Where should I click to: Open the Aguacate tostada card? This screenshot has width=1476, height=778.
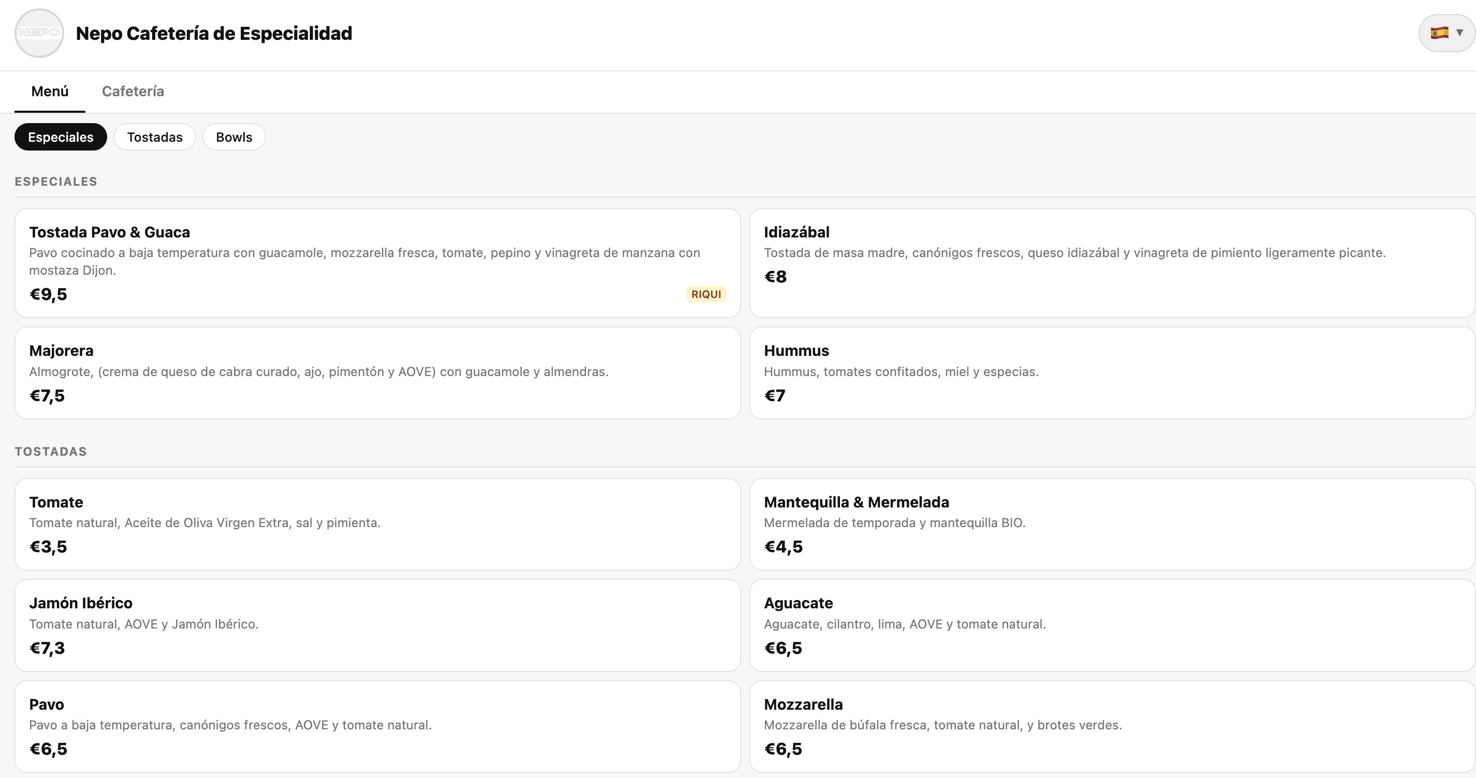[1112, 624]
